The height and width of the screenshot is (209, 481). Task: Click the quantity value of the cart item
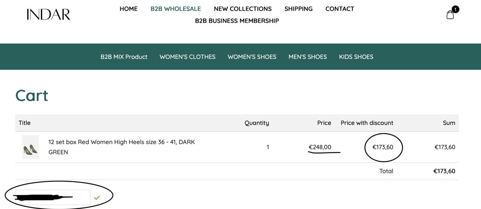coord(268,147)
